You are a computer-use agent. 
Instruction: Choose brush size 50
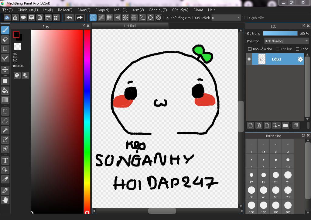click(x=276, y=192)
